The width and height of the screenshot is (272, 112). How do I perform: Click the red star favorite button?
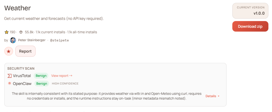coord(9,51)
